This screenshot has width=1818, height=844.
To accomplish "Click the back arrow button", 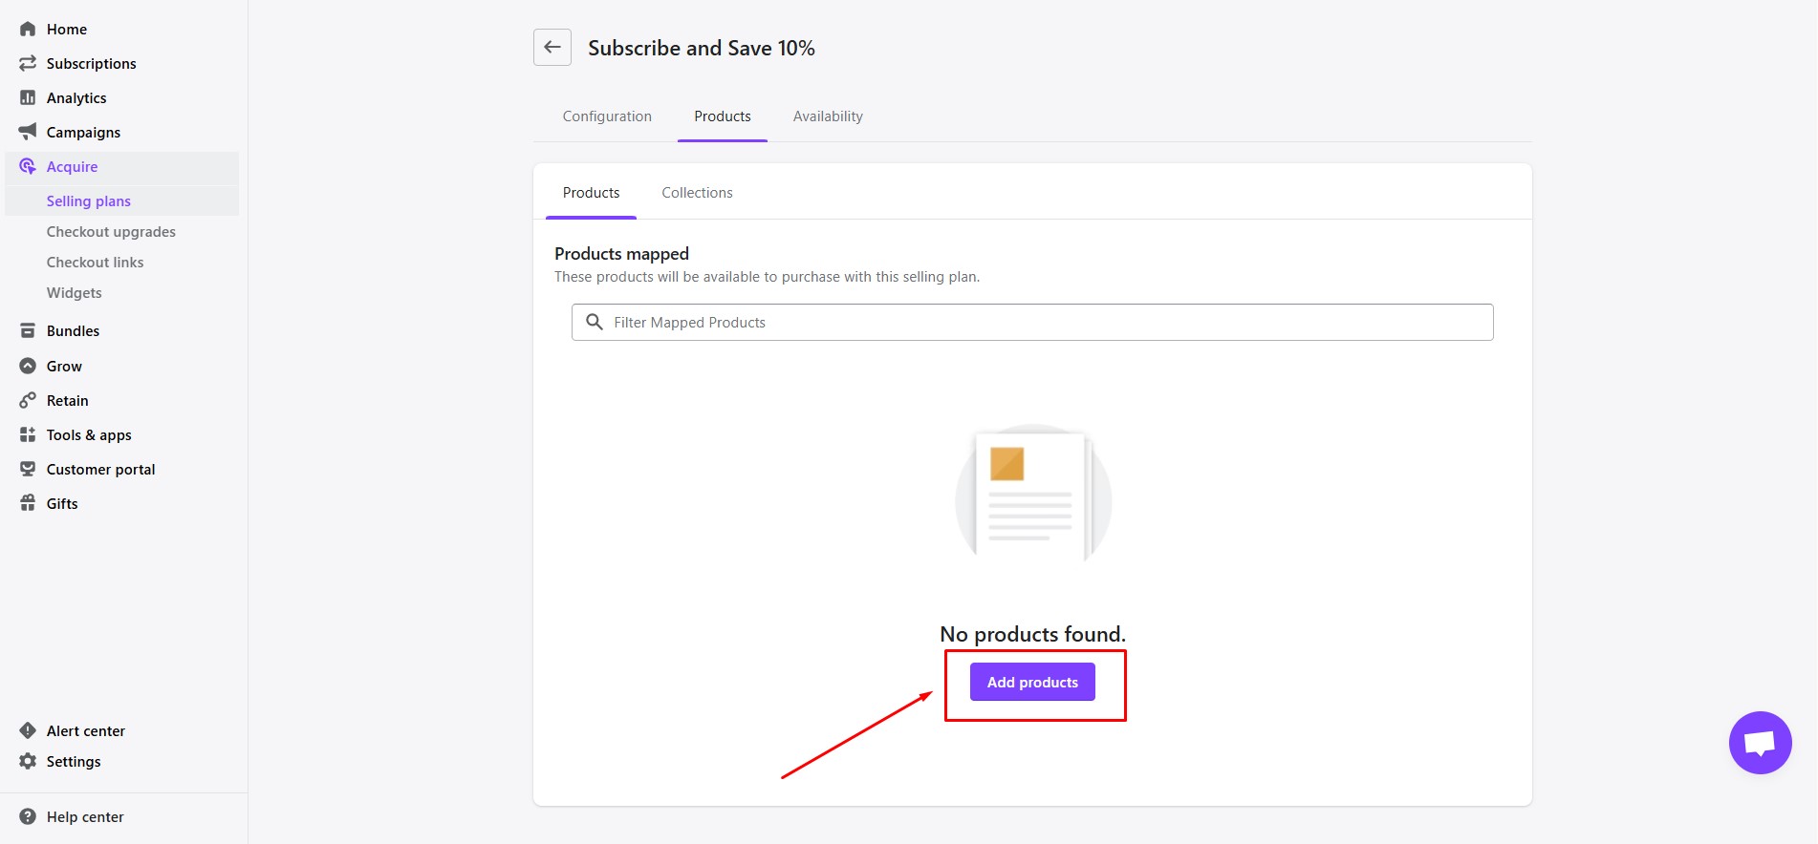I will coord(552,48).
